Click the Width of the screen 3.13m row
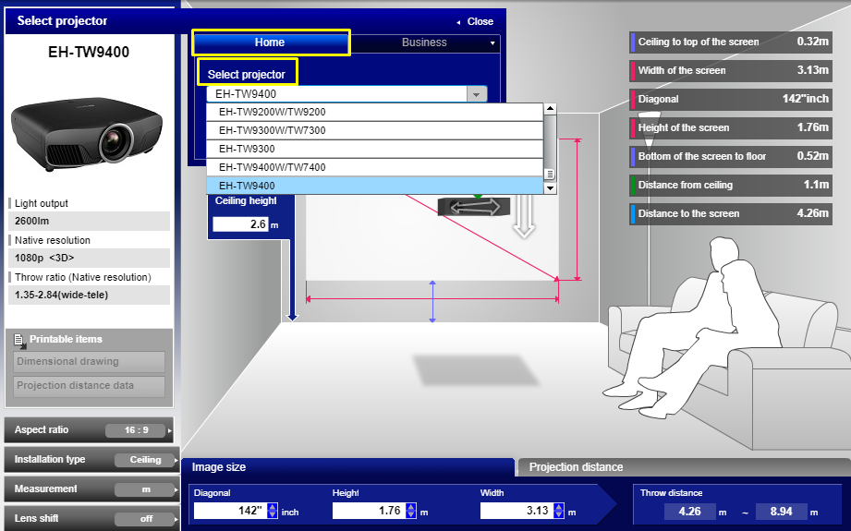 pyautogui.click(x=731, y=70)
